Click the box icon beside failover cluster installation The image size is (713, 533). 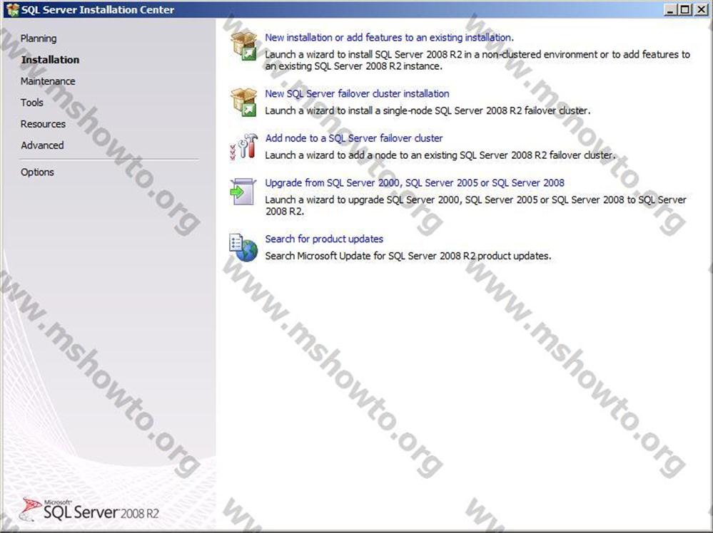pos(243,102)
